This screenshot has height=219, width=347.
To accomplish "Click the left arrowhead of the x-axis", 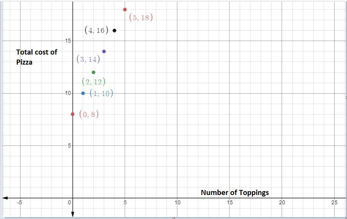I will (5, 198).
